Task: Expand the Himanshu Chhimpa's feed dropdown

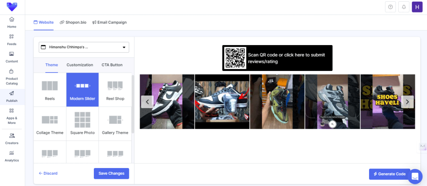Action: (84, 47)
